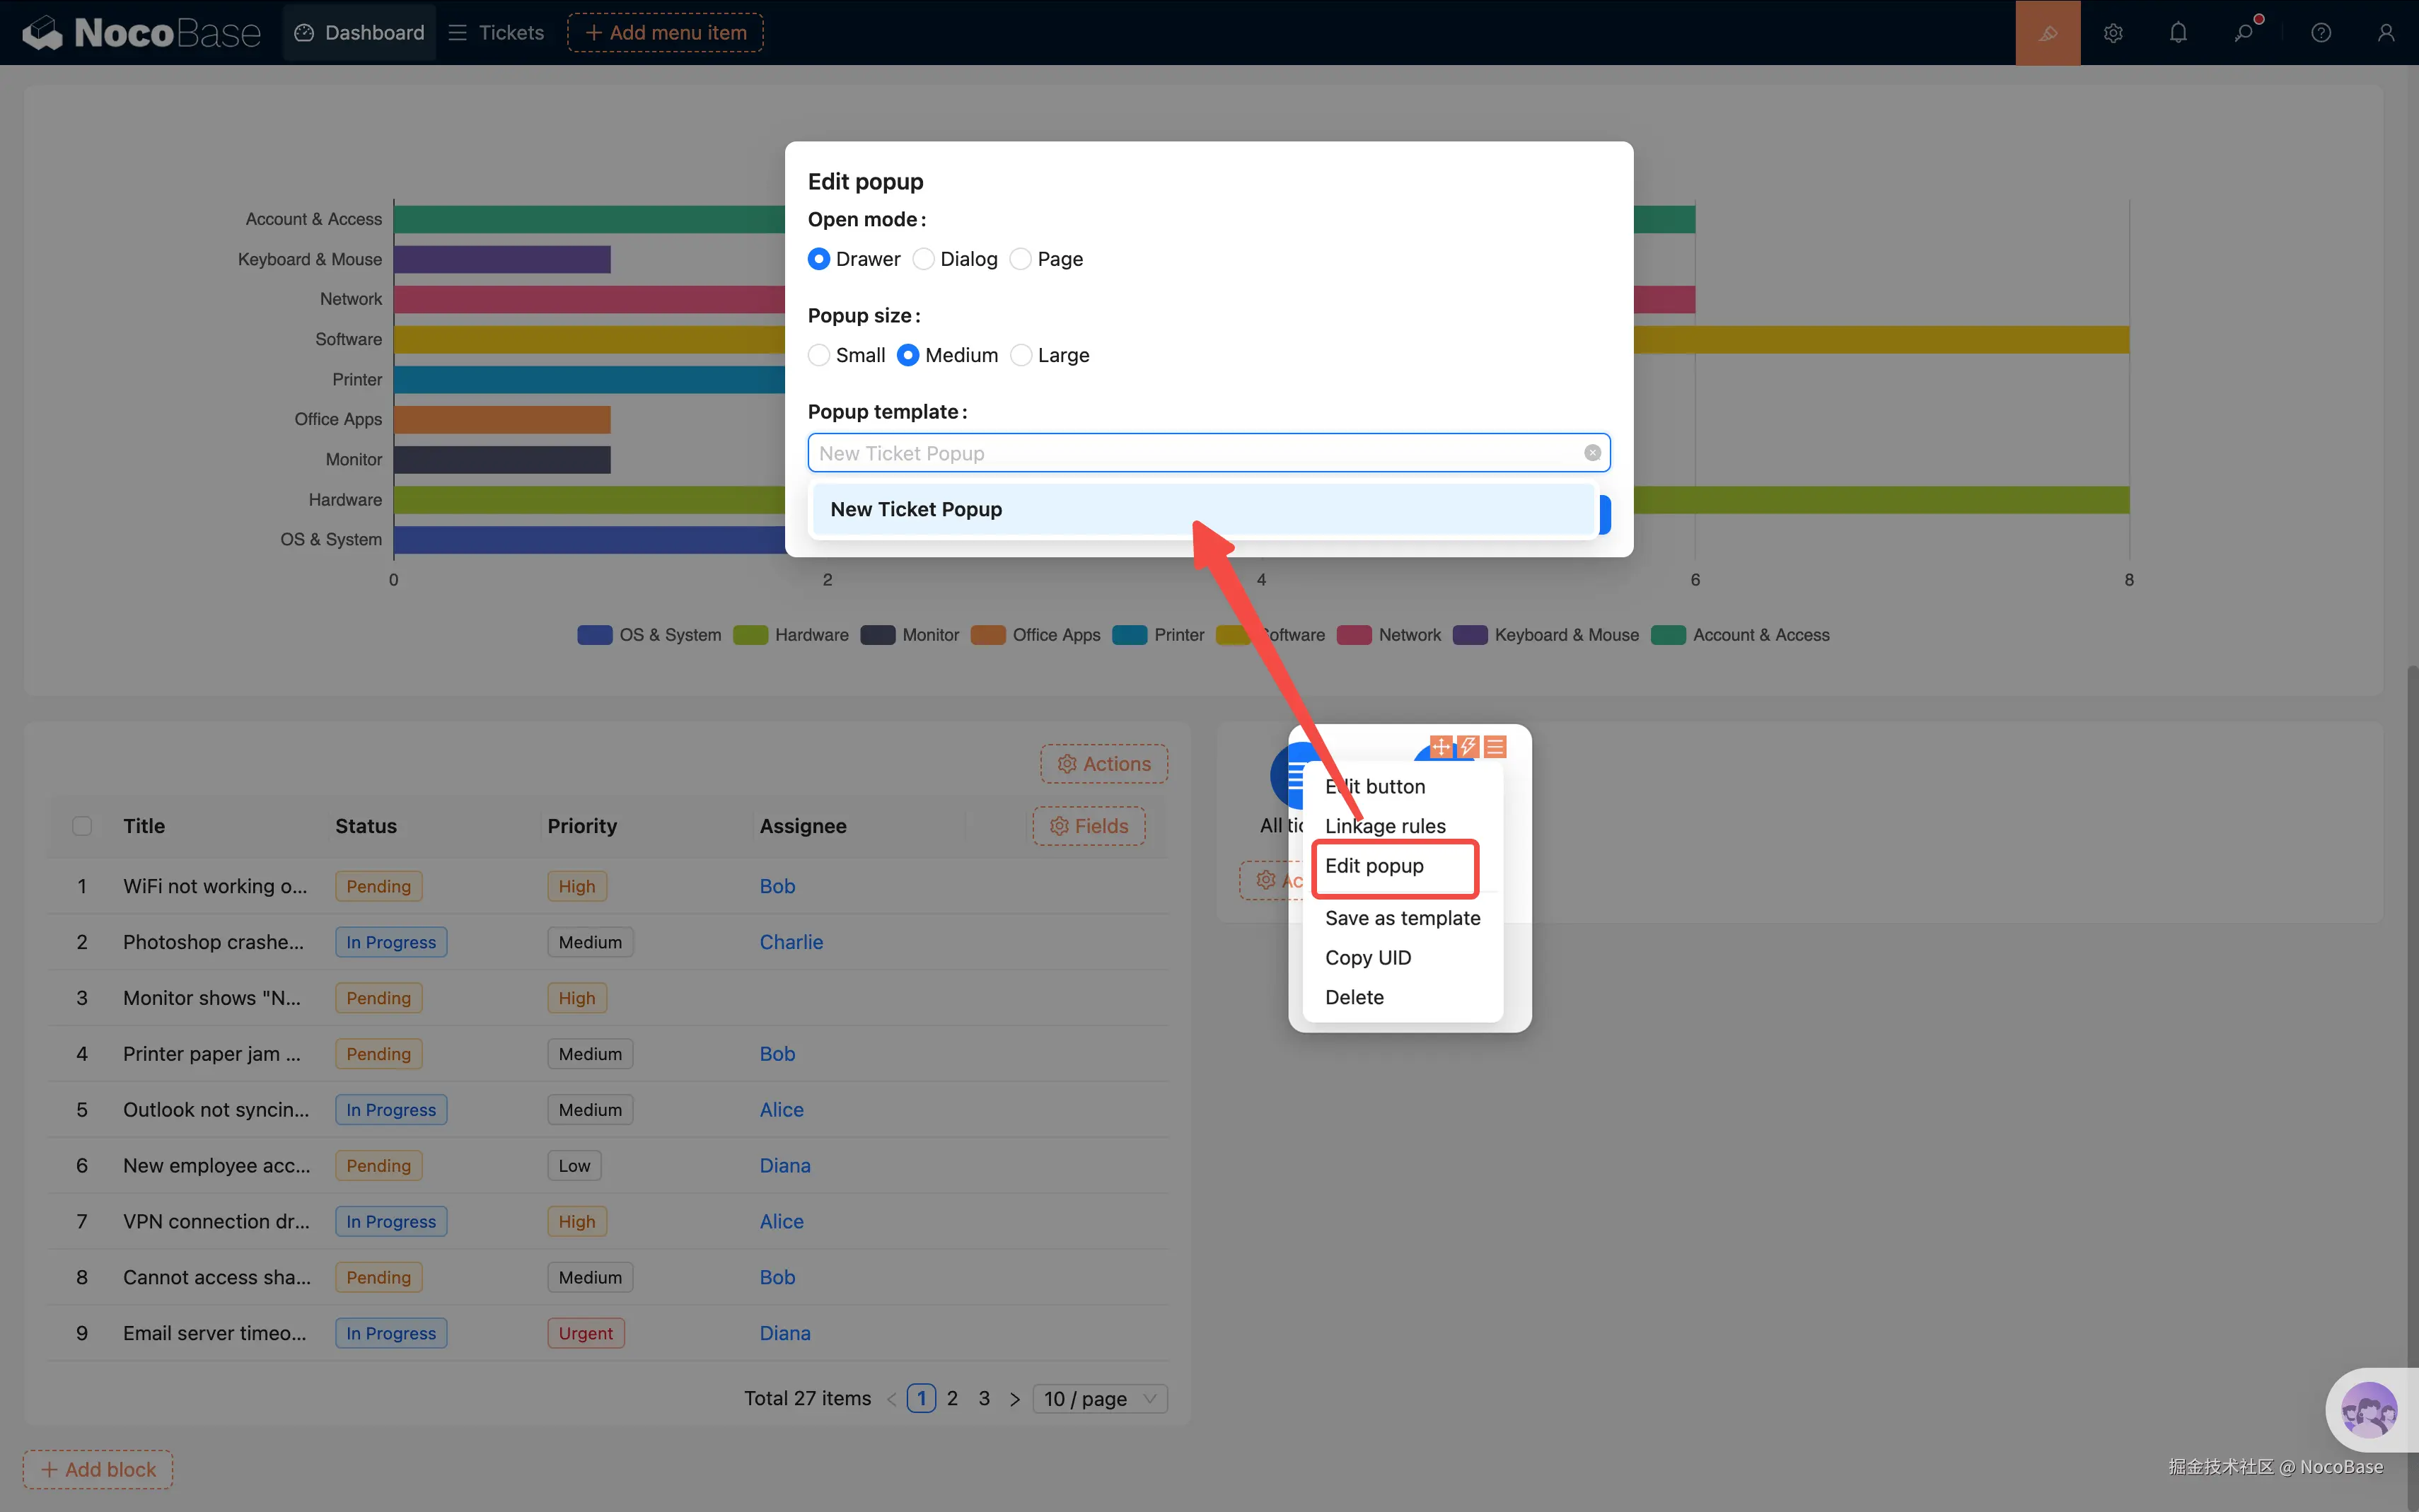Open the user profile icon
2419x1512 pixels.
coord(2386,33)
